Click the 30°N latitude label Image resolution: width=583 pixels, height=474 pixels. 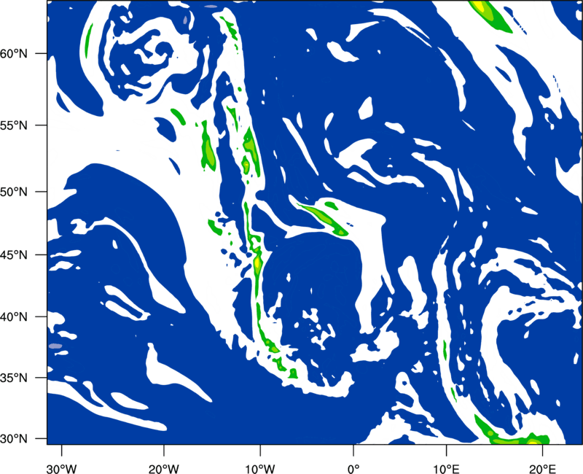(14, 439)
